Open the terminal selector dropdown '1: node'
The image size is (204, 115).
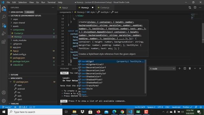coord(162,69)
